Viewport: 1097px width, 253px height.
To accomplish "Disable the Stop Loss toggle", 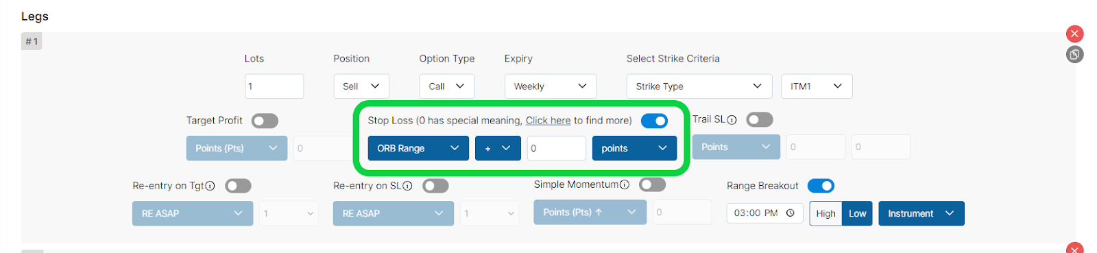I will click(x=654, y=121).
